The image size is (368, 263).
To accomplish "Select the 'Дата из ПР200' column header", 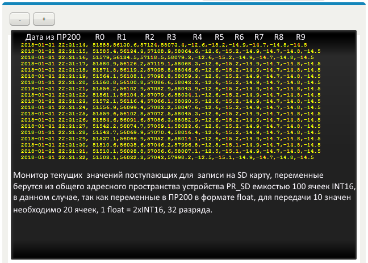I will click(53, 37).
